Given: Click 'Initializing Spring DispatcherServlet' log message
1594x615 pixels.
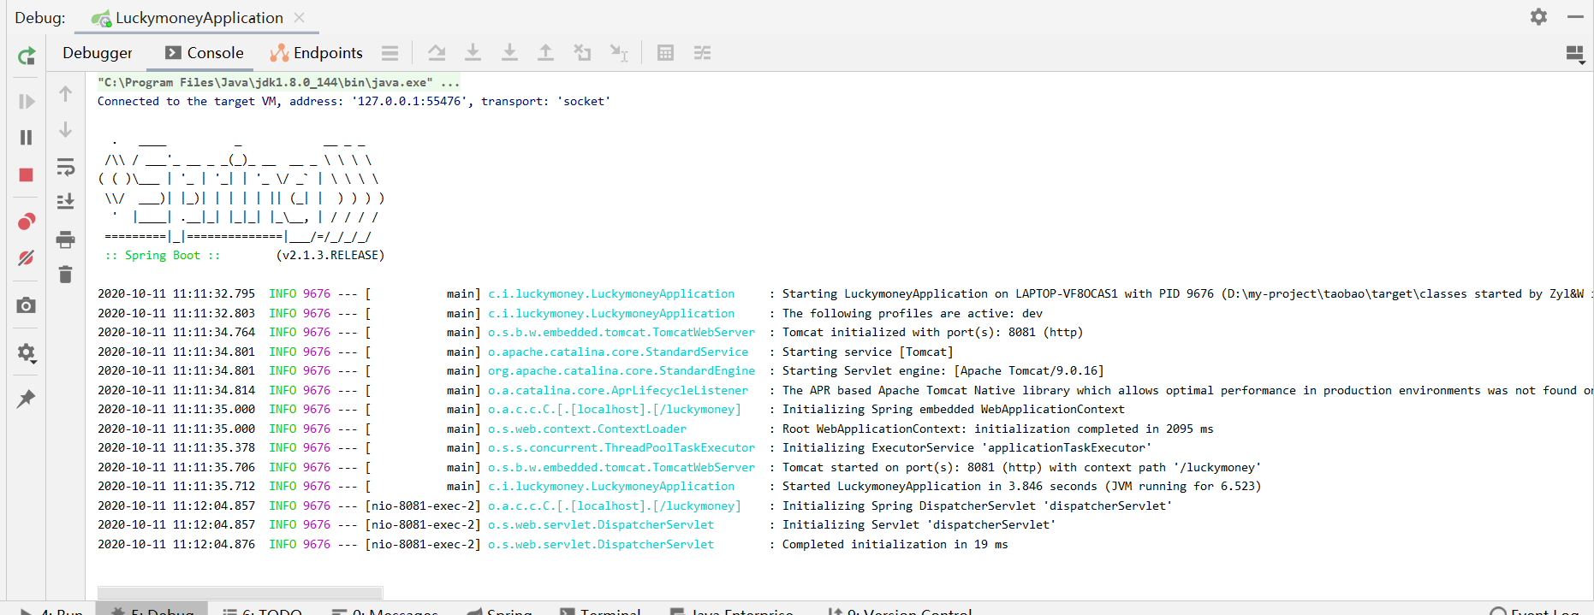Looking at the screenshot, I should pos(977,506).
